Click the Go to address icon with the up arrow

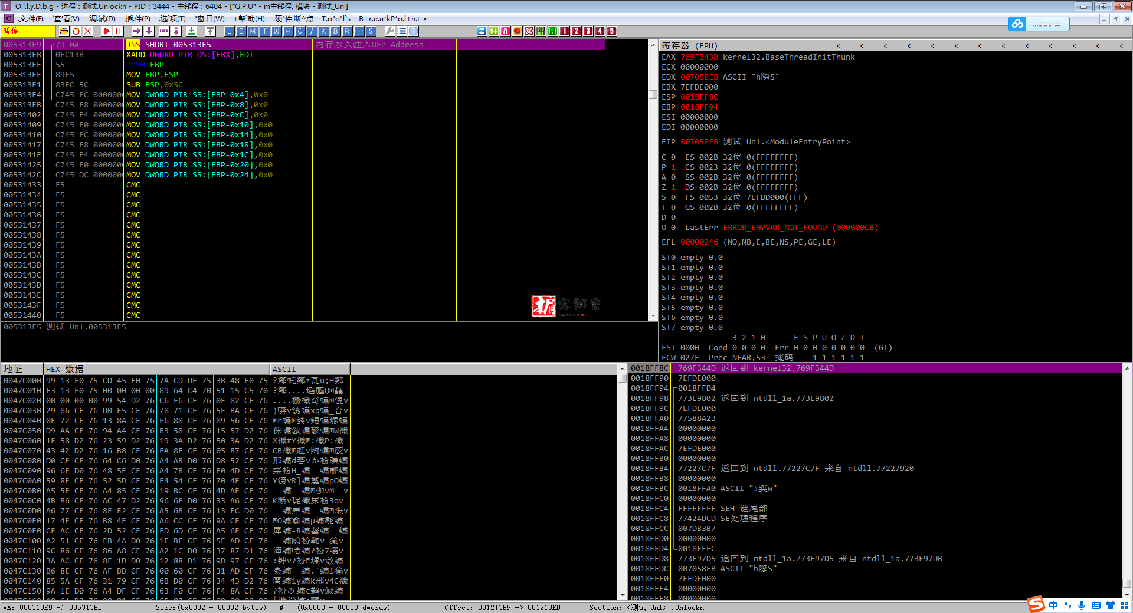[x=211, y=31]
